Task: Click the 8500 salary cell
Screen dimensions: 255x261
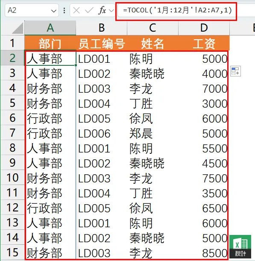Action: 204,253
